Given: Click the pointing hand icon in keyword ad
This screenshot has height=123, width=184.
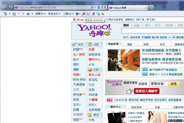Looking at the screenshot, I should pyautogui.click(x=130, y=91).
